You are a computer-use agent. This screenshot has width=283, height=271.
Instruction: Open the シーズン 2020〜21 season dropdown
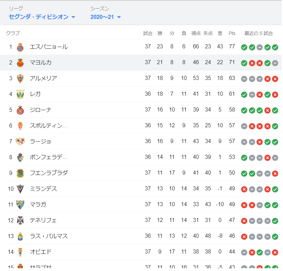point(105,17)
